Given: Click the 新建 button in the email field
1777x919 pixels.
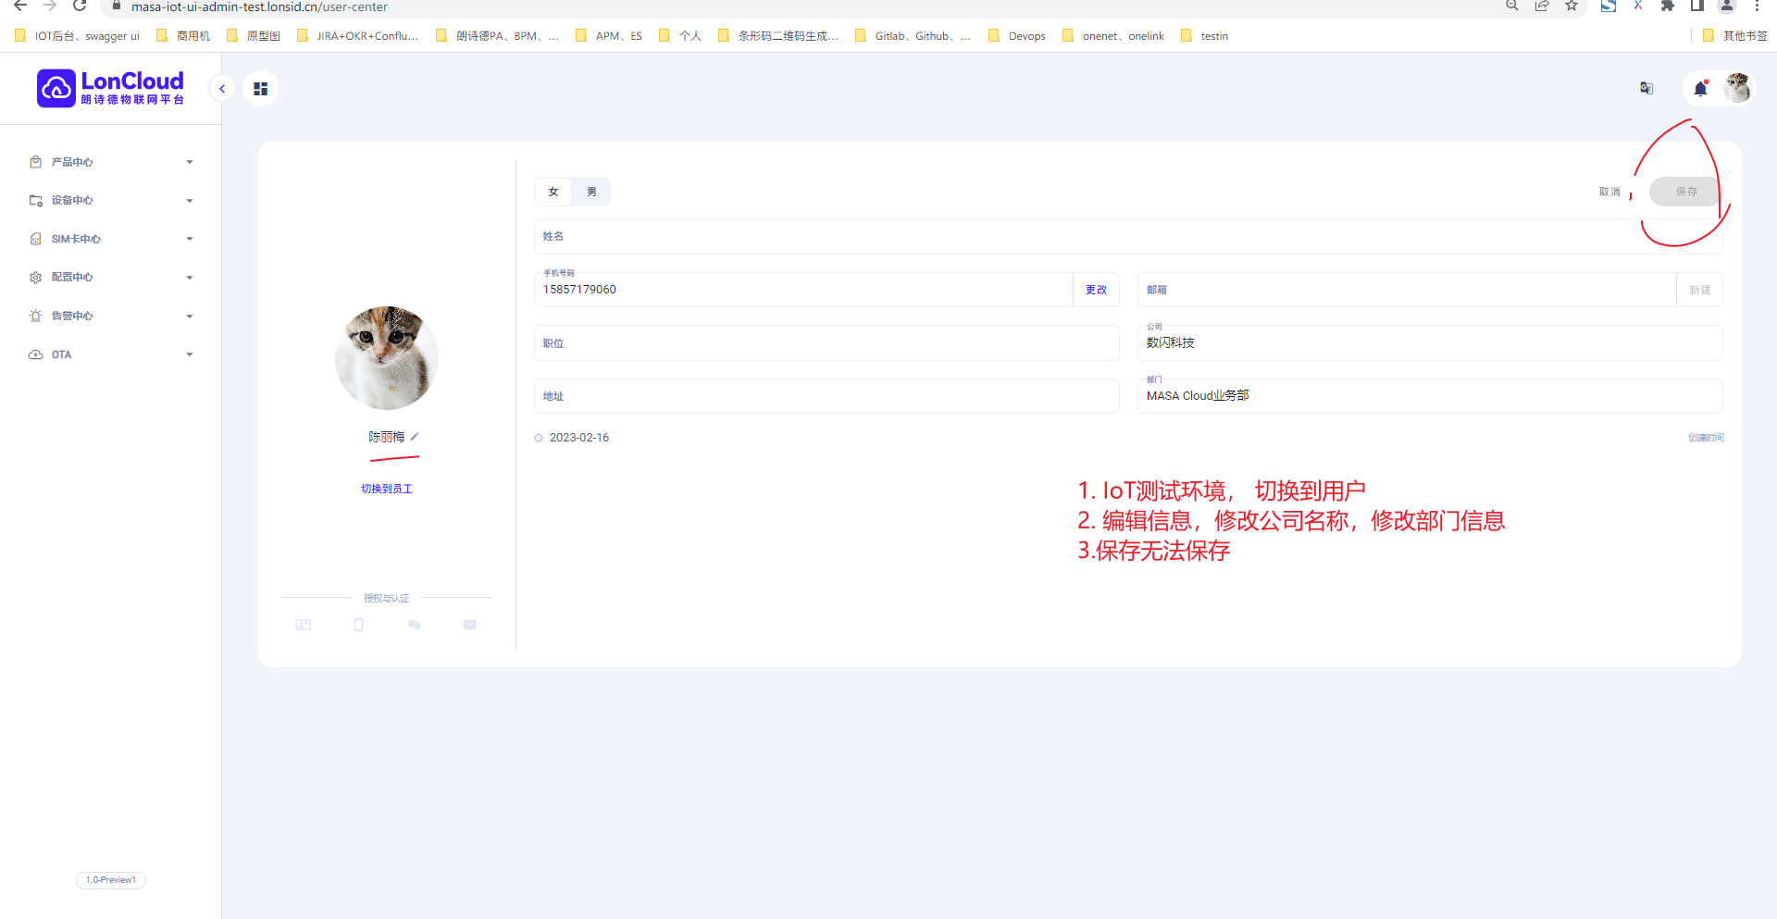Looking at the screenshot, I should tap(1699, 290).
